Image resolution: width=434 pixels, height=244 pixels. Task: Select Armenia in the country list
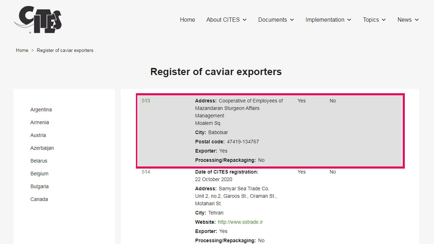point(39,122)
